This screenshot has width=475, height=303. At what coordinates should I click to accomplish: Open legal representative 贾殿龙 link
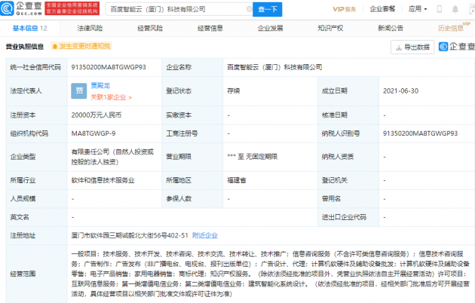point(100,85)
